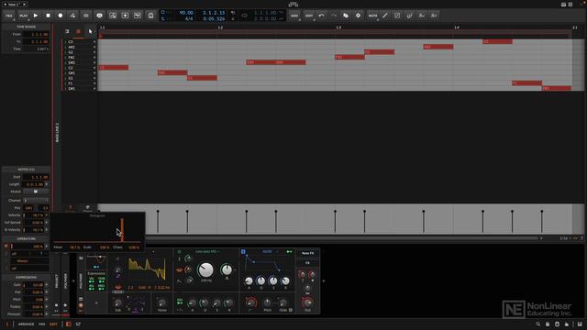Switch to the MIX view tab
Screen dimensions: 587x330
(x=42, y=324)
